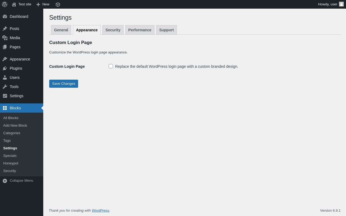The image size is (346, 216).
Task: Click the Users person icon
Action: click(x=5, y=77)
